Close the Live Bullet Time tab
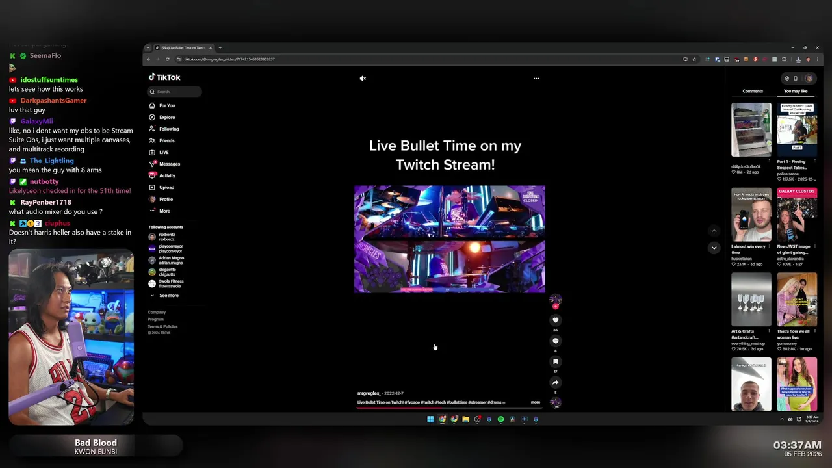This screenshot has height=468, width=832. pos(210,47)
